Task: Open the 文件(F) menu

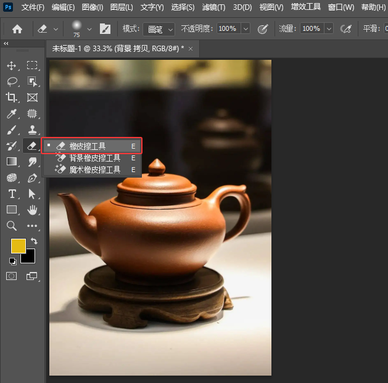Action: click(33, 7)
